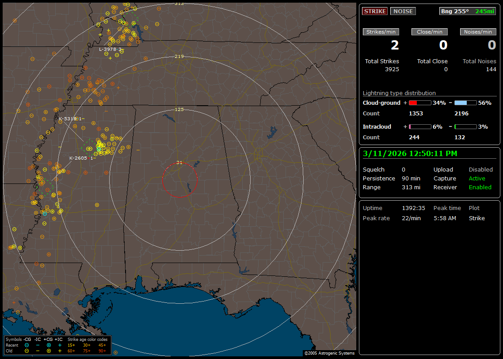Click the green Active capture status
Viewport: 503px width, 359px height.
tap(477, 179)
